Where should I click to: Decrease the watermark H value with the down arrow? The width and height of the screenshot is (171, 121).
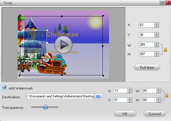[x=158, y=101]
